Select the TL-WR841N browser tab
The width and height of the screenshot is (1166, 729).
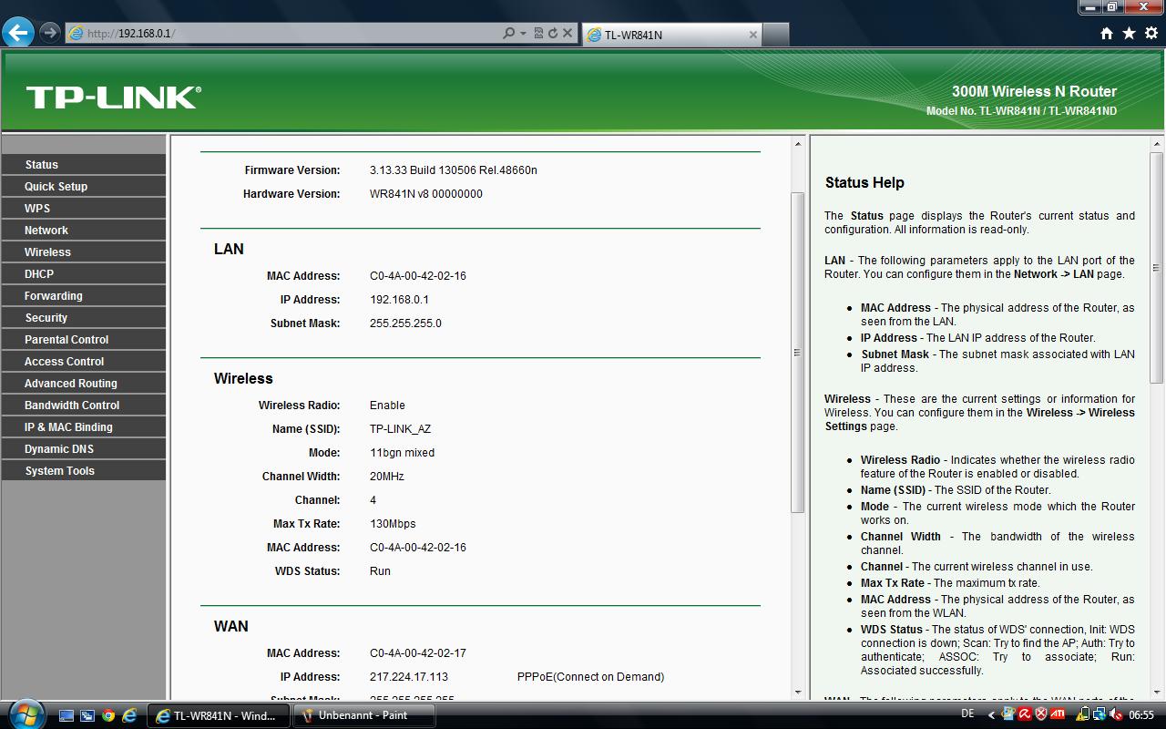click(671, 35)
